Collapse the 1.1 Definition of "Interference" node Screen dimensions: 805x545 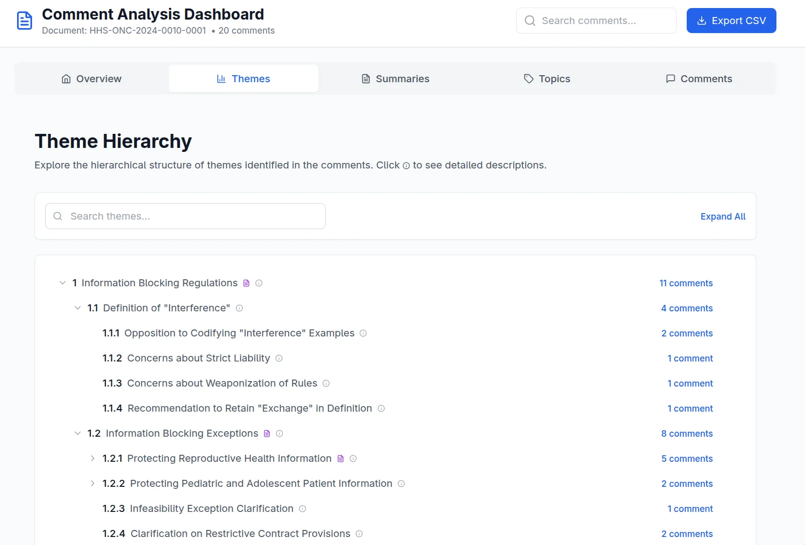click(78, 308)
